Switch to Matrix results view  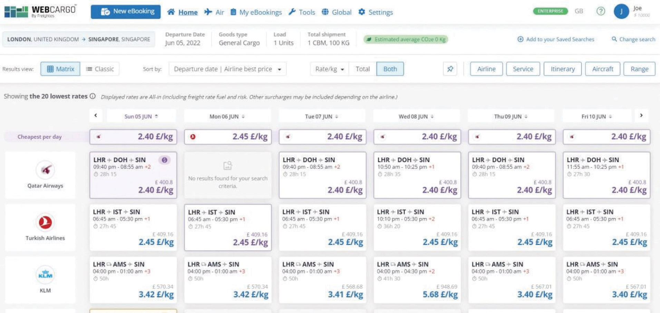point(60,69)
